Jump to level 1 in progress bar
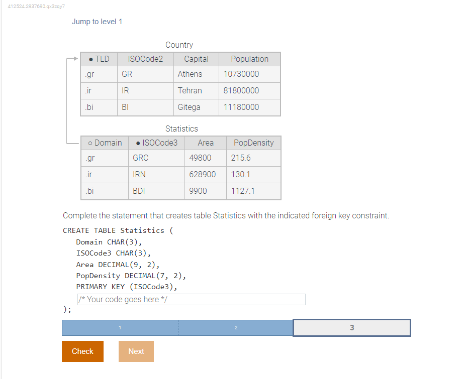The image size is (465, 379). [120, 327]
